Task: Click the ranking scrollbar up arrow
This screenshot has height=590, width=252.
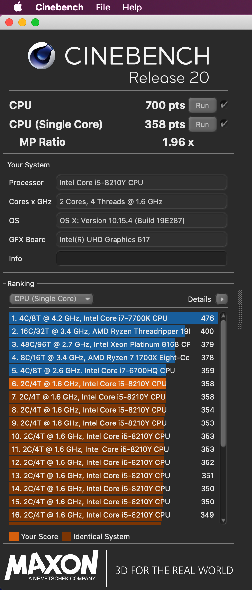Action: (x=224, y=316)
